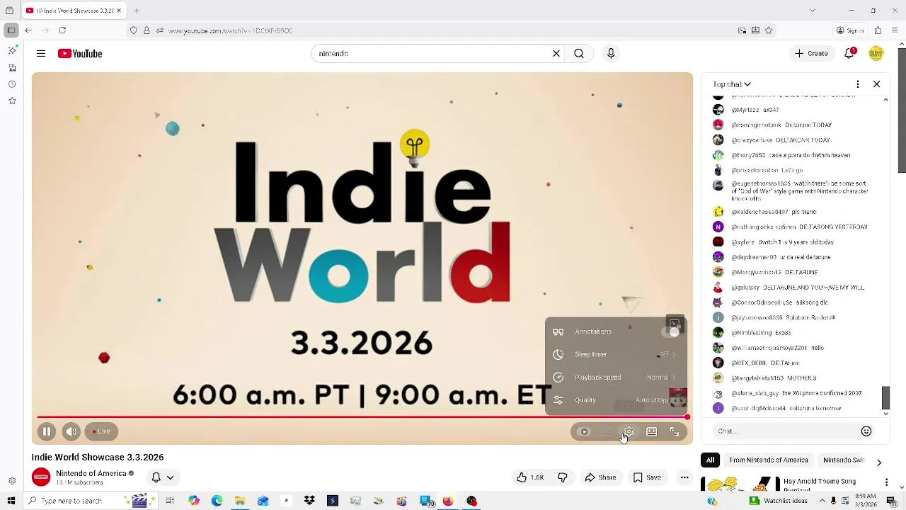Click the live chat scrollbar
This screenshot has height=510, width=906.
(885, 397)
